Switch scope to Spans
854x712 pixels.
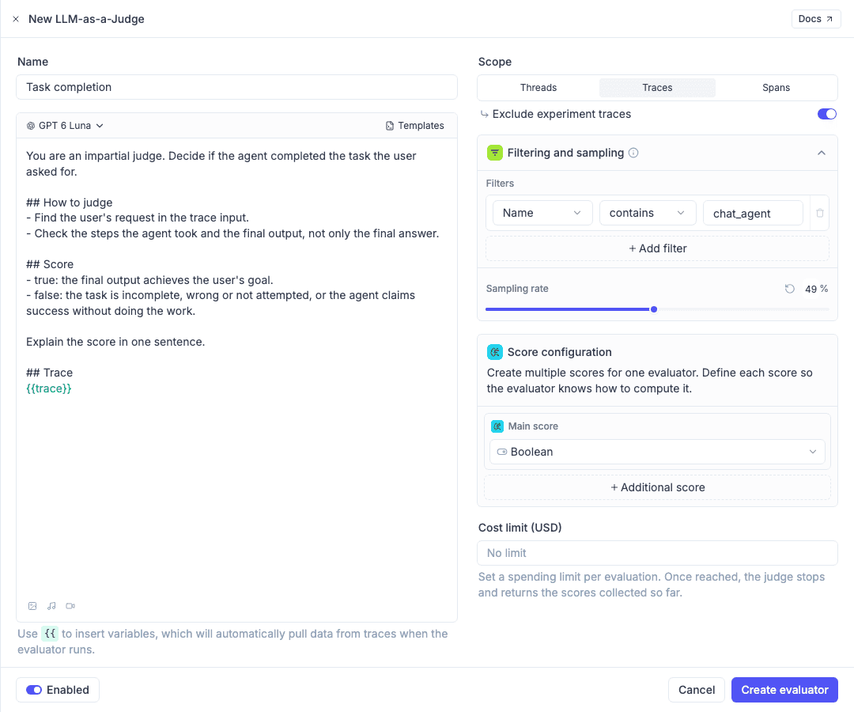point(777,88)
